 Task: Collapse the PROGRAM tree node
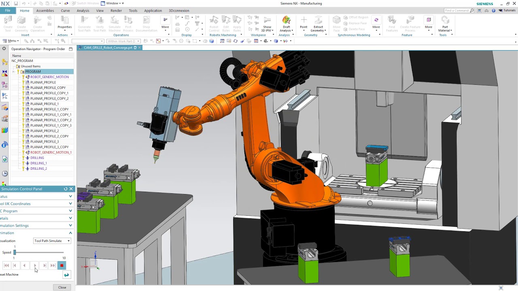pyautogui.click(x=13, y=72)
